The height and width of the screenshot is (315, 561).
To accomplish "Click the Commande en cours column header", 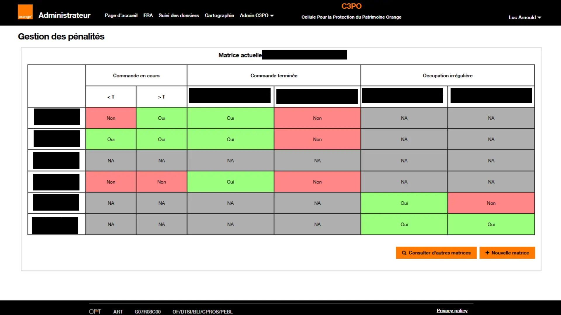I will [x=136, y=76].
